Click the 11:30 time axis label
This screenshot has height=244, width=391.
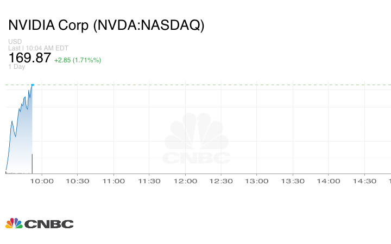point(149,181)
